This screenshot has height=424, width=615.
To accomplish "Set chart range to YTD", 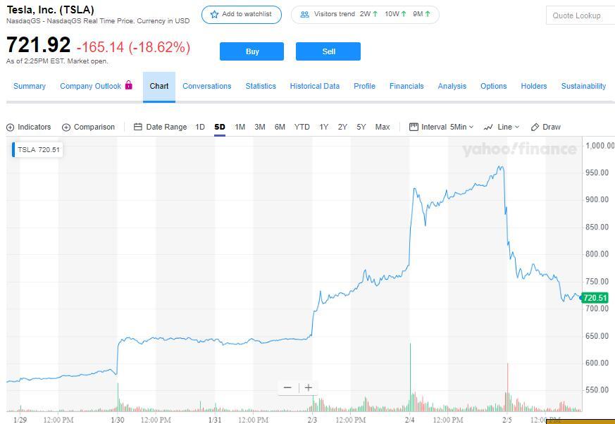I will (x=302, y=127).
